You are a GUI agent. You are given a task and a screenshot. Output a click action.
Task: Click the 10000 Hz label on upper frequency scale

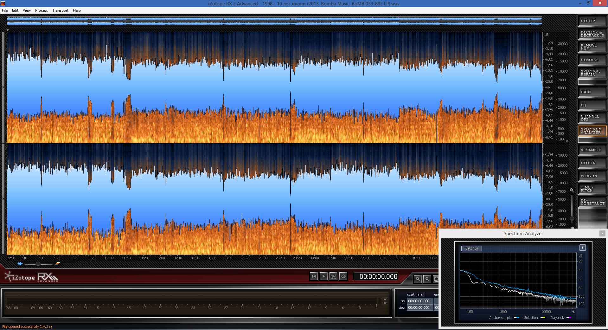click(x=563, y=71)
